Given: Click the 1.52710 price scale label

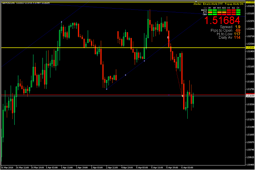Looking at the screenshot, I should [250, 36].
